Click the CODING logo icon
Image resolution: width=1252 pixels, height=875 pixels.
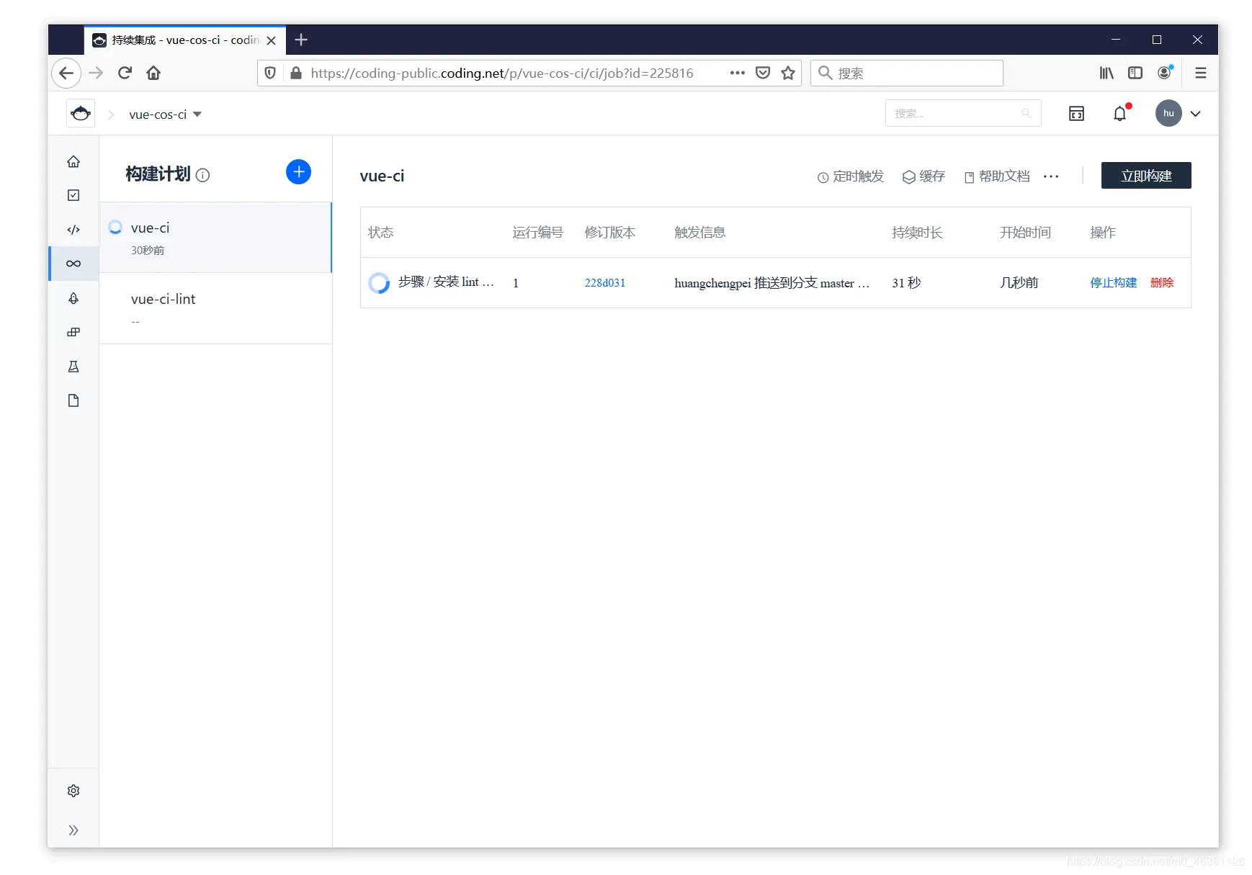[x=81, y=113]
